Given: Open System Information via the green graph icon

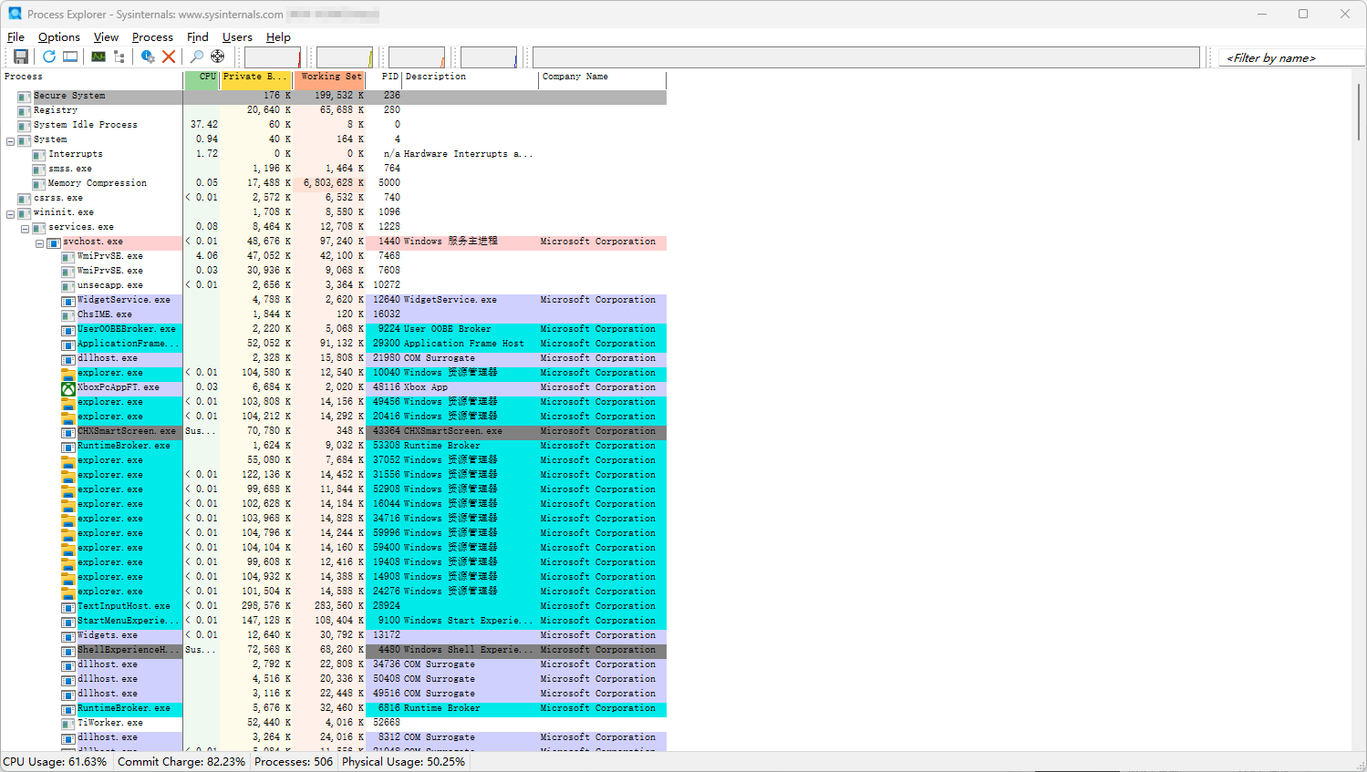Looking at the screenshot, I should click(97, 56).
